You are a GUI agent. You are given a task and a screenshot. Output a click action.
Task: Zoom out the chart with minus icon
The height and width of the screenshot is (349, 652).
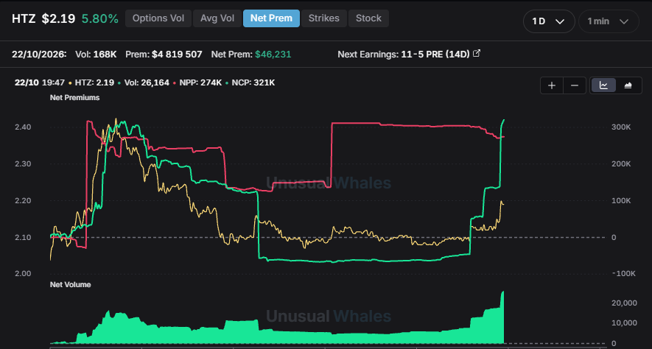point(575,85)
